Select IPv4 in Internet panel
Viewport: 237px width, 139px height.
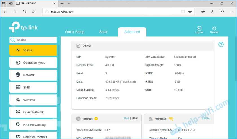pyautogui.click(x=126, y=119)
